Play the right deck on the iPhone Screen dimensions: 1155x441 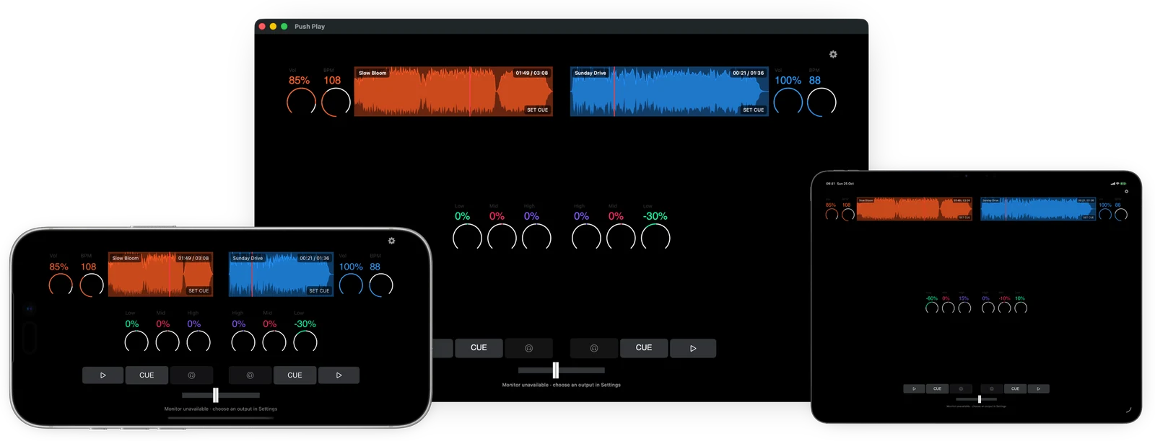coord(339,375)
